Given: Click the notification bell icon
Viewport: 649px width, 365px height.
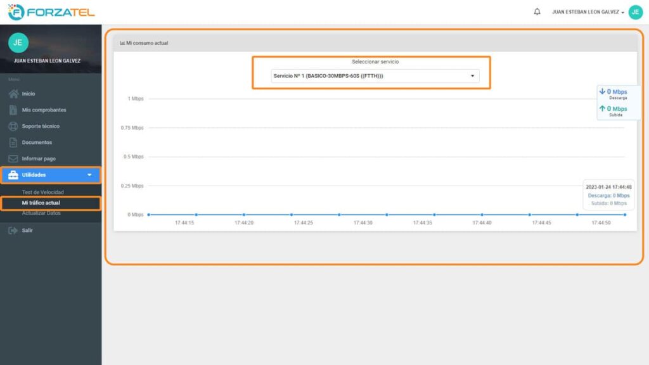Looking at the screenshot, I should click(x=537, y=12).
